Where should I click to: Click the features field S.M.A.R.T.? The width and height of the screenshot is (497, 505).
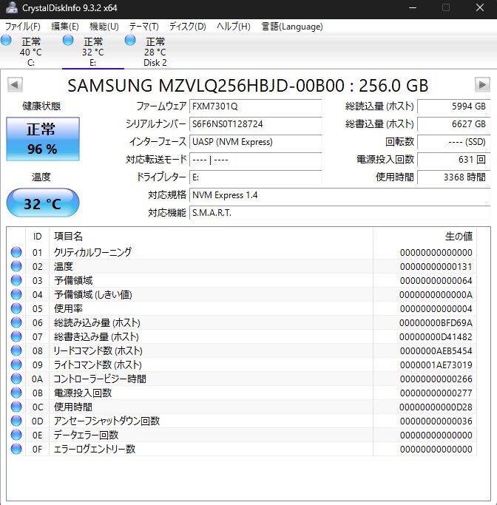click(x=339, y=212)
